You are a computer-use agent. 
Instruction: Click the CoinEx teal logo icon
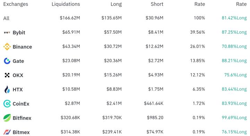(7, 104)
